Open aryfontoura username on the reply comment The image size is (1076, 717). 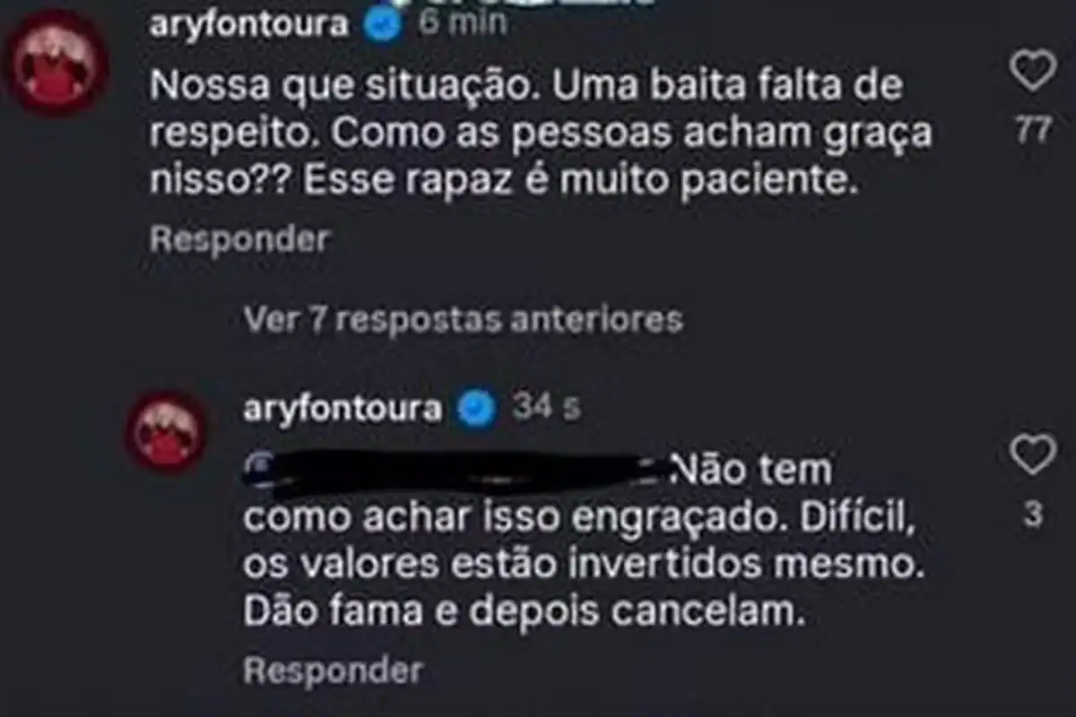point(343,410)
